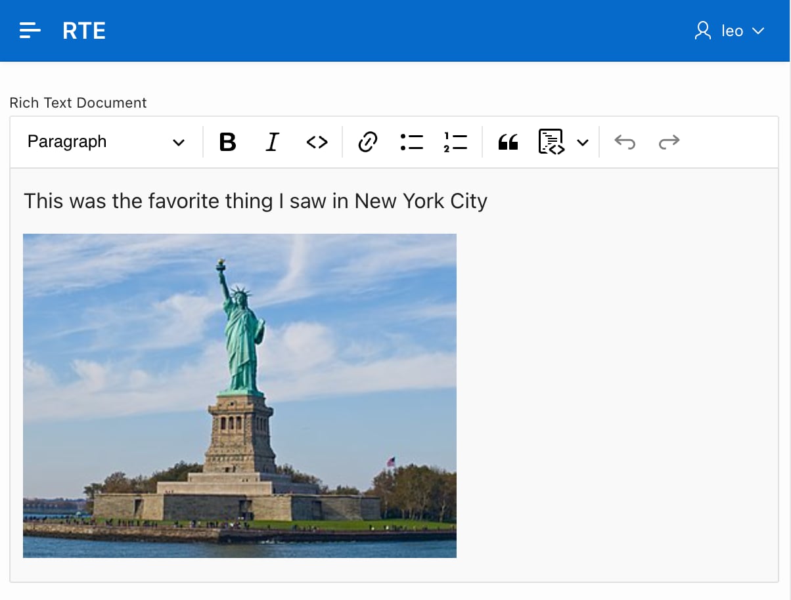
Task: Insert a code block
Action: pyautogui.click(x=552, y=142)
